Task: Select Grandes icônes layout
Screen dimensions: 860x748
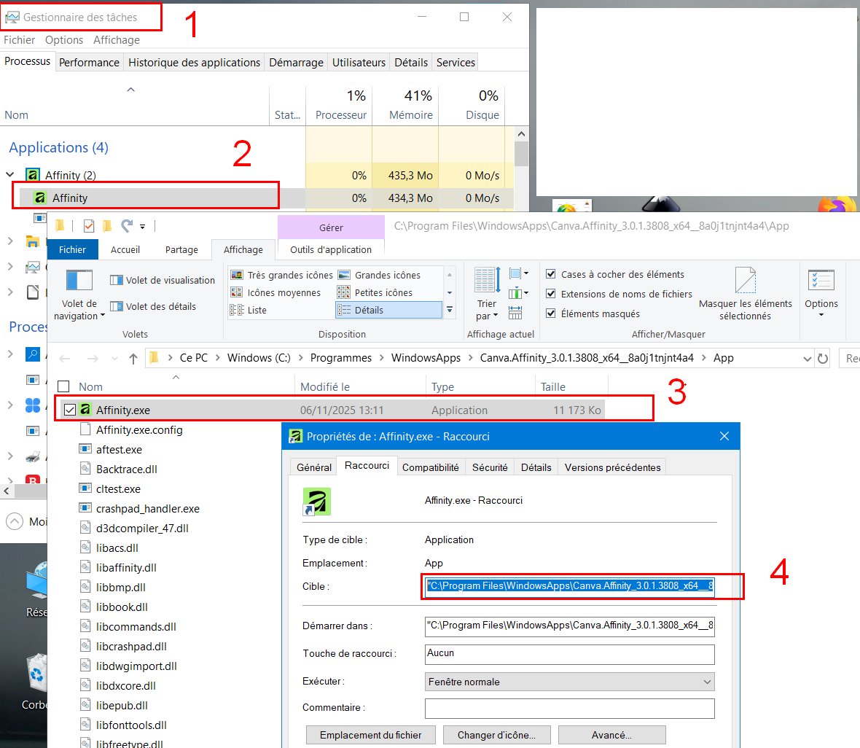Action: point(379,275)
